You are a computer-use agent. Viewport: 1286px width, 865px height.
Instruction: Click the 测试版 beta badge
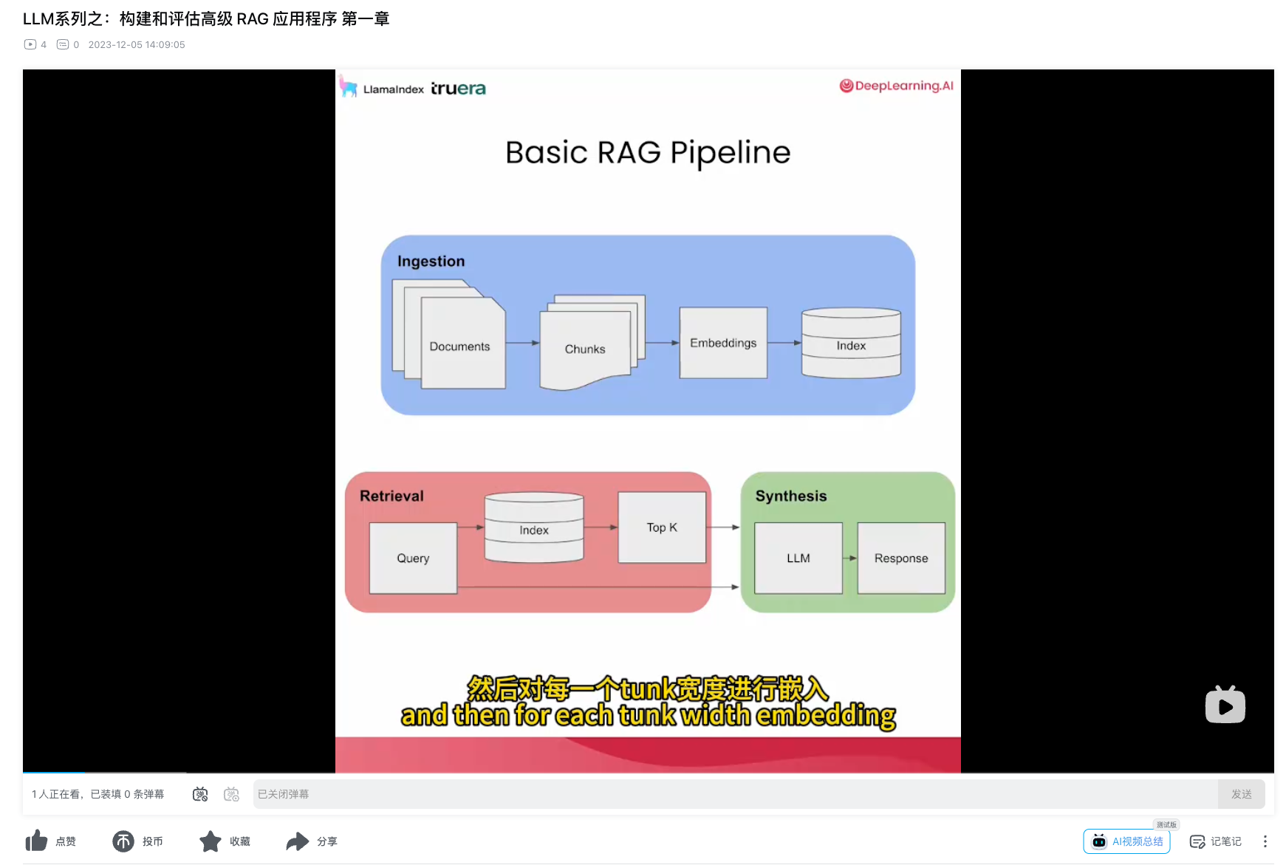point(1166,824)
